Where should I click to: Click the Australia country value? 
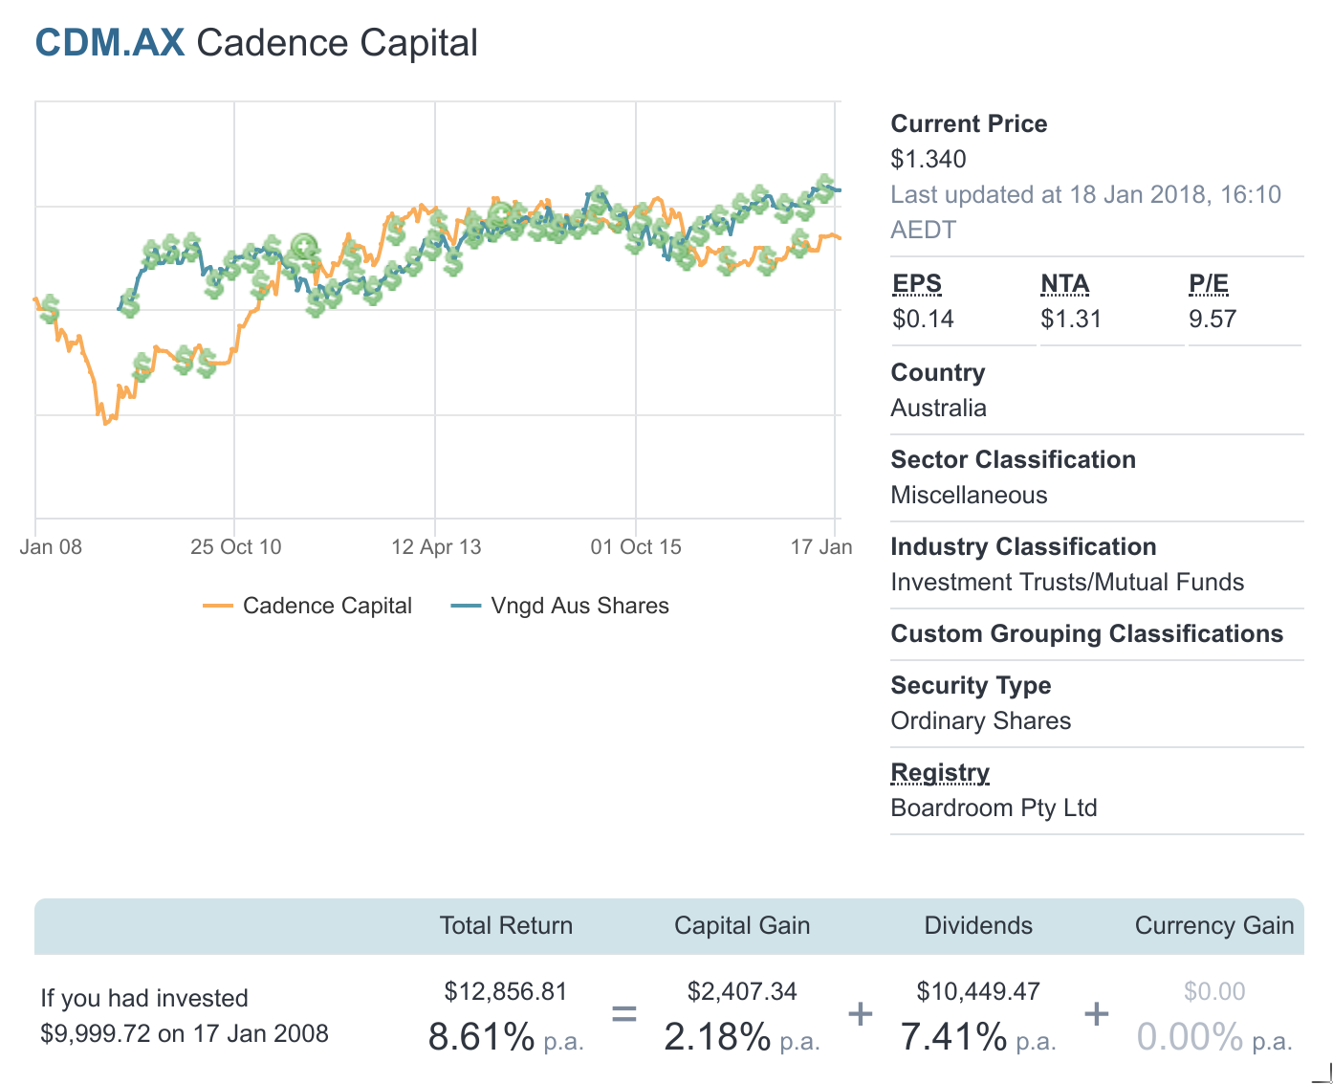(938, 408)
